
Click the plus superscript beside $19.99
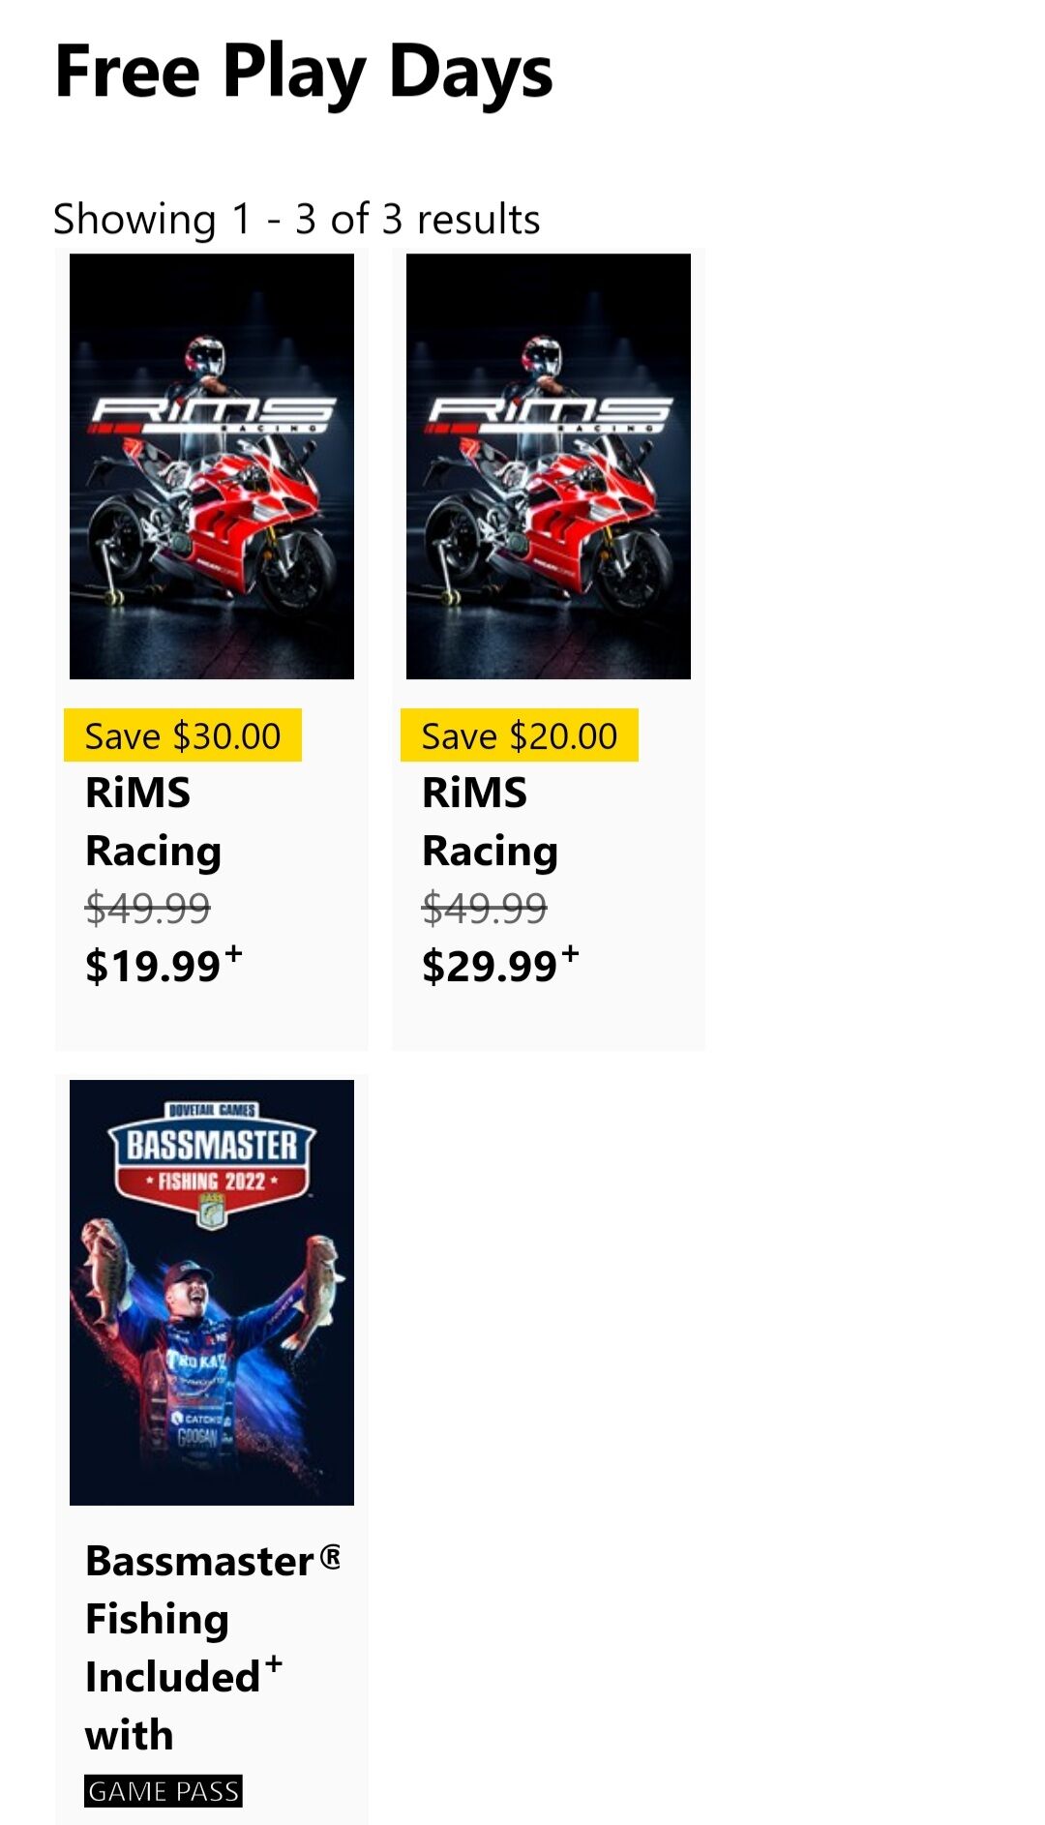click(x=233, y=955)
